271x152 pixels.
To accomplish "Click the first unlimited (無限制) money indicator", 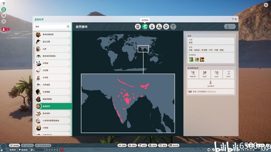I will (x=13, y=150).
